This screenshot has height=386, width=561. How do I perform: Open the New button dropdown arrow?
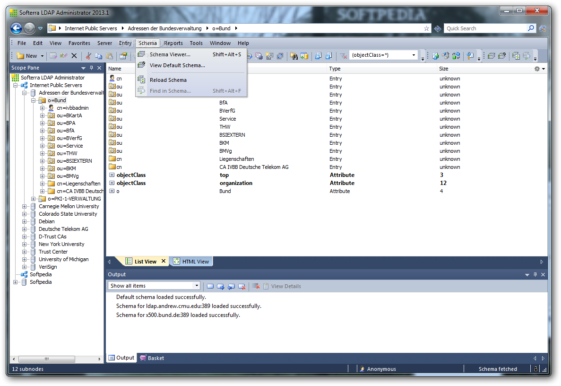coord(42,56)
